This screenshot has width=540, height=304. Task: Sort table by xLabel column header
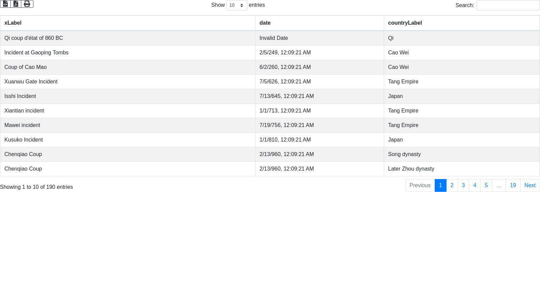(x=13, y=23)
